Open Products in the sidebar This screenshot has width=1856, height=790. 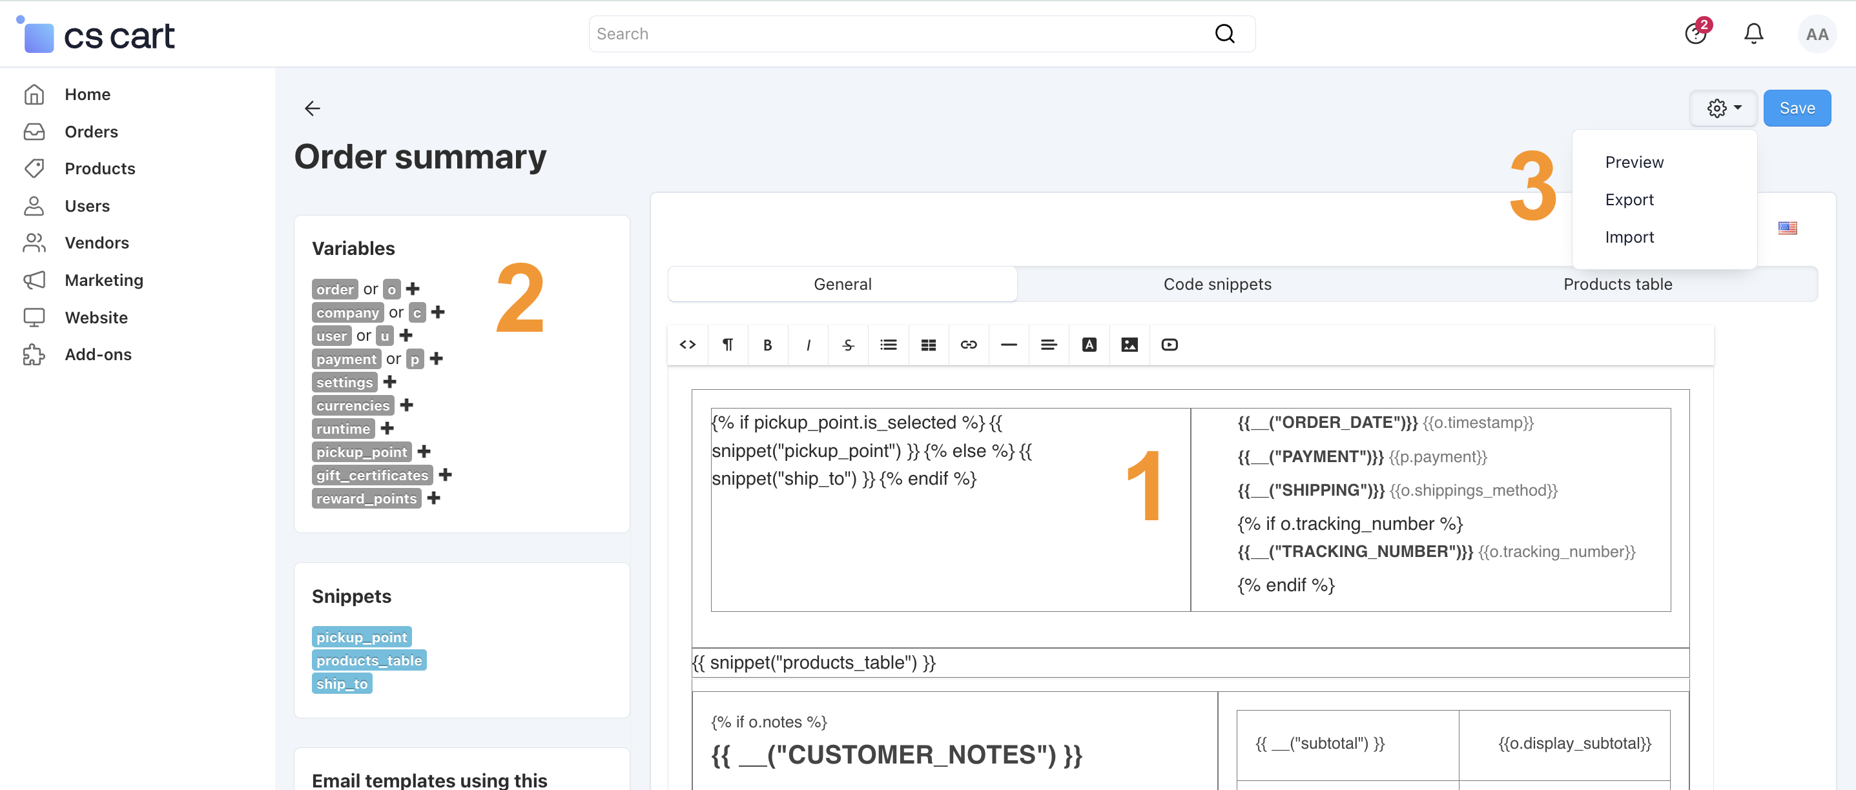pos(99,168)
